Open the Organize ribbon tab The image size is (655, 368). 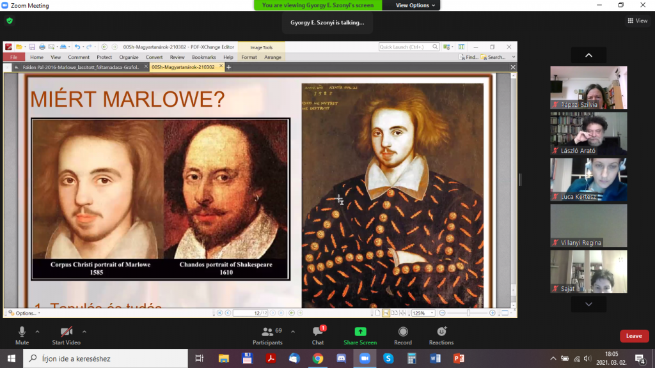[129, 57]
